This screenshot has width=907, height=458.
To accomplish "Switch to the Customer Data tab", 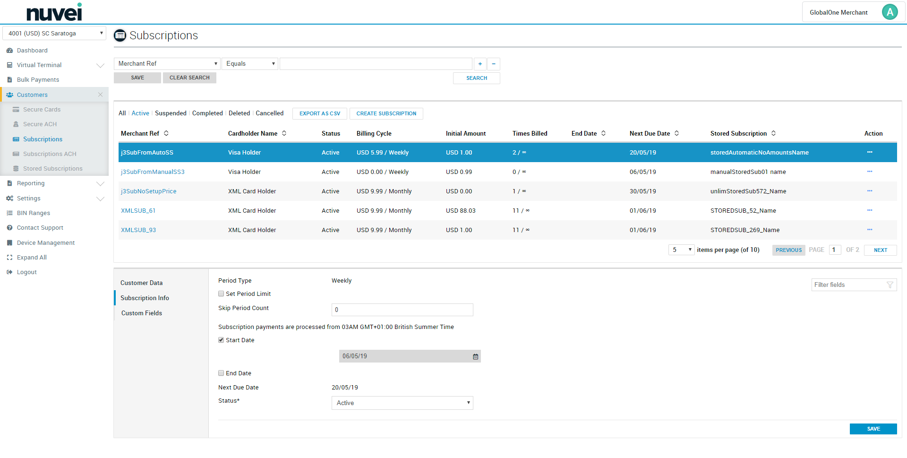I will click(x=141, y=283).
